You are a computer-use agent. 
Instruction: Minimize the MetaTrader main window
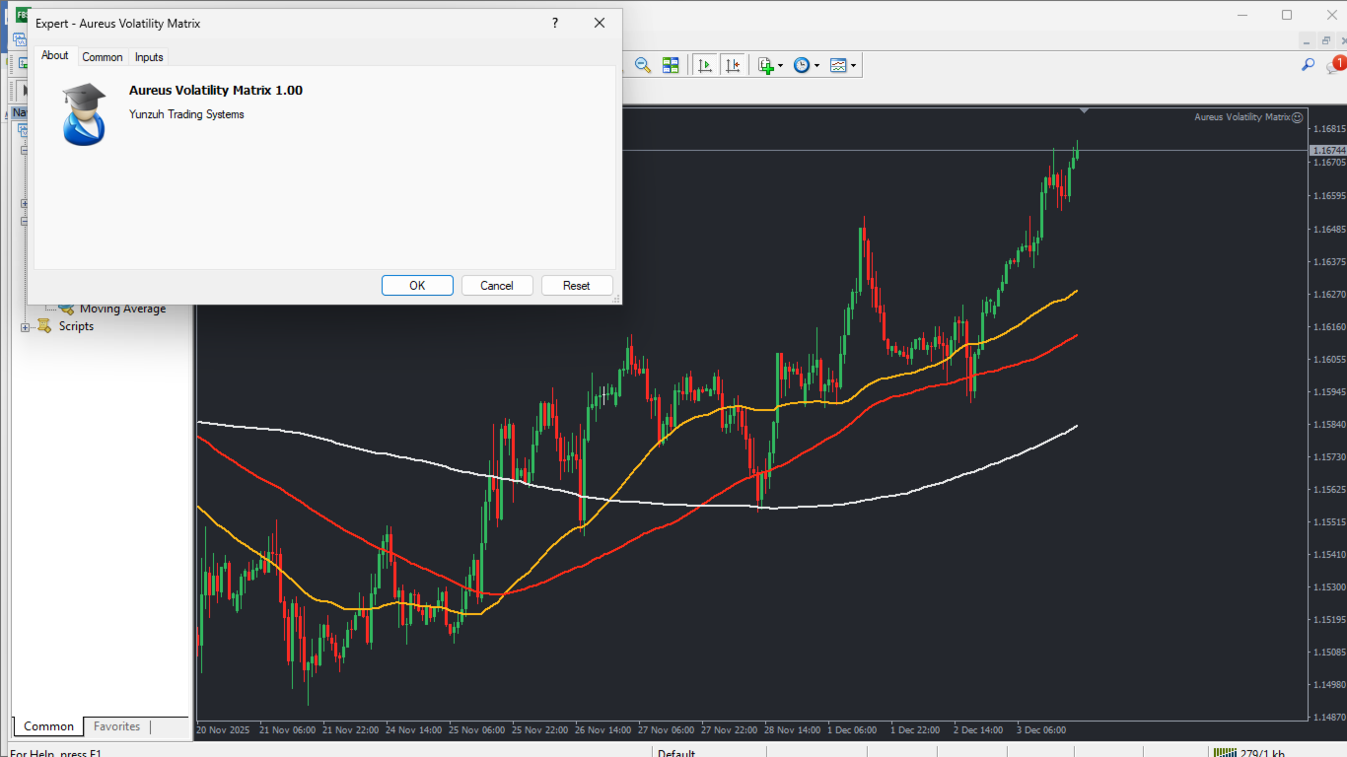[1243, 15]
